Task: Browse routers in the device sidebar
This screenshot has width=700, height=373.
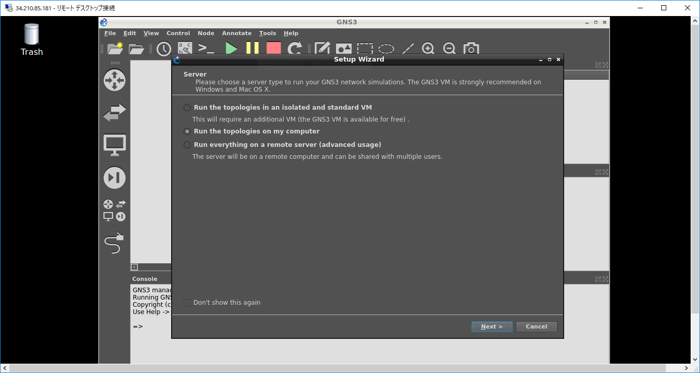Action: click(115, 80)
